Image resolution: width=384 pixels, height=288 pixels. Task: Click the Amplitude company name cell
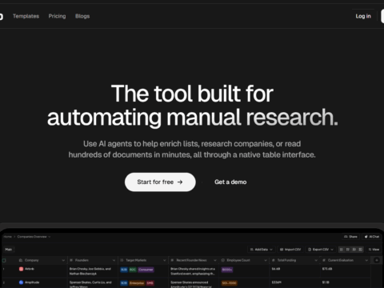tap(32, 282)
